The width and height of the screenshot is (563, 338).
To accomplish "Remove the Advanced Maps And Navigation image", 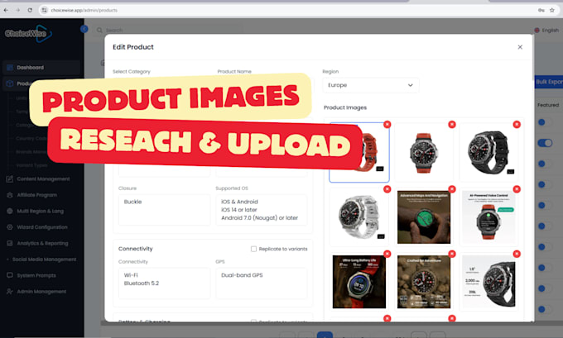I will pos(452,189).
